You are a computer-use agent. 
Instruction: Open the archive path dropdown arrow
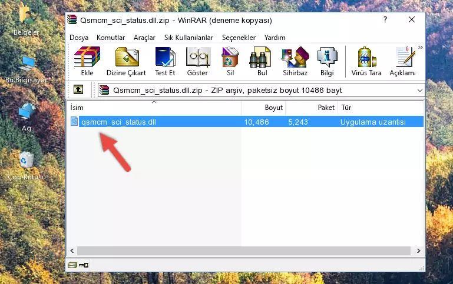[420, 90]
